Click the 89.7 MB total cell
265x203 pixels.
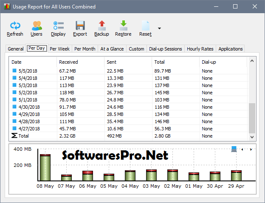(163, 71)
